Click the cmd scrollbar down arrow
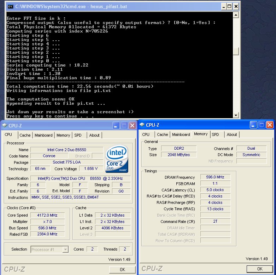The image size is (276, 275). click(236, 115)
